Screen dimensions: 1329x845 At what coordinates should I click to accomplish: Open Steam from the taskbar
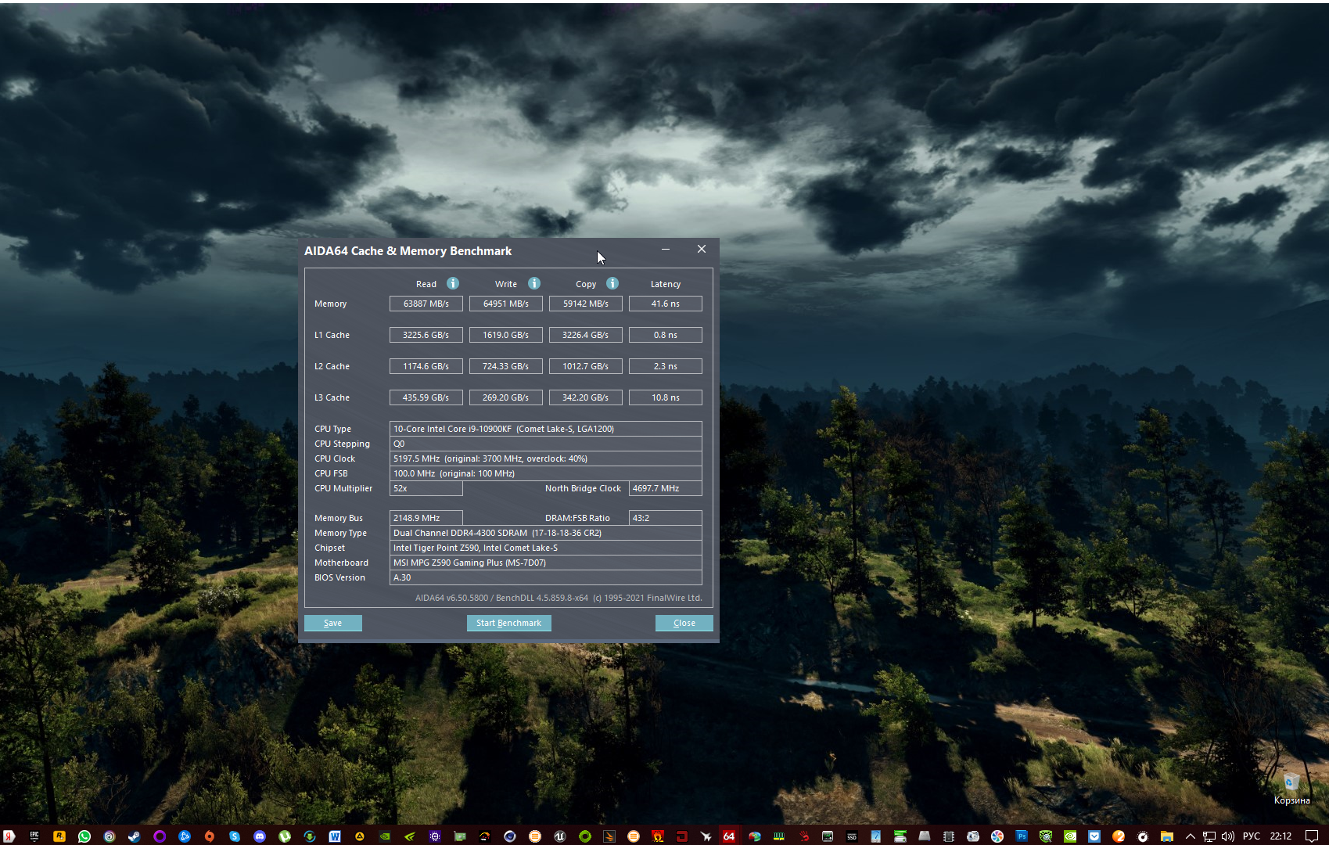click(135, 836)
